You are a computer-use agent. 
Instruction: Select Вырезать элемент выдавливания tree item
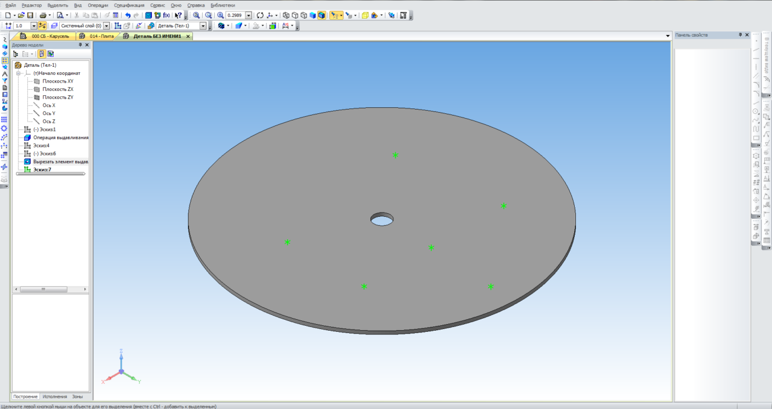pyautogui.click(x=61, y=161)
